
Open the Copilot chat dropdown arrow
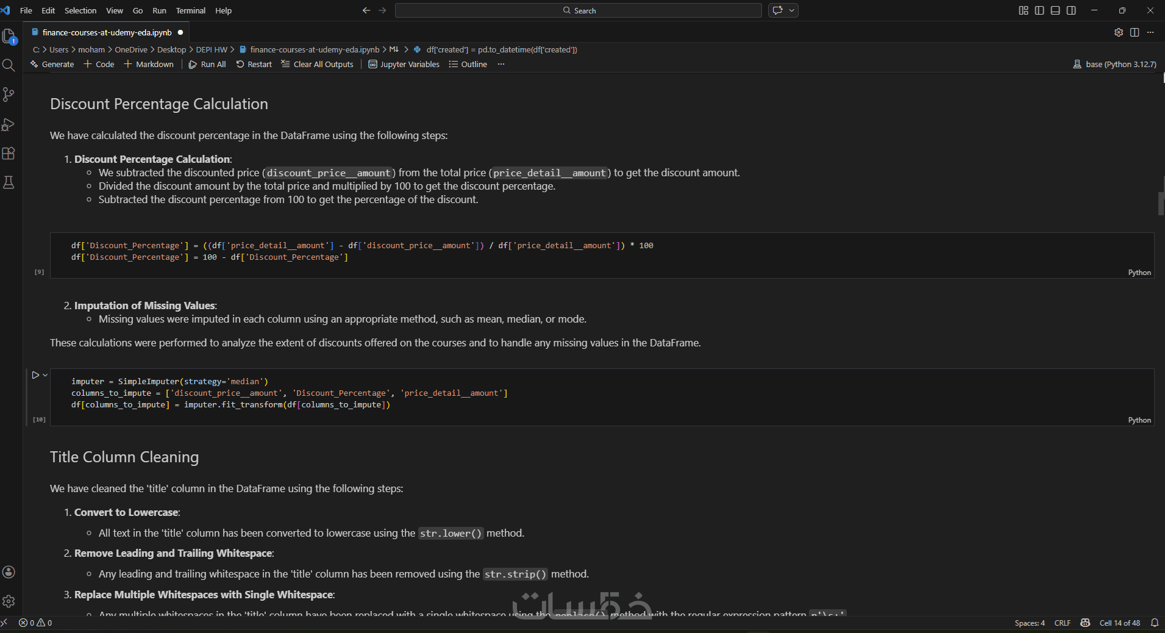(792, 10)
